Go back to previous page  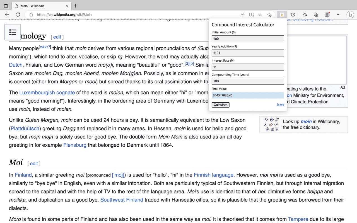(7, 14)
